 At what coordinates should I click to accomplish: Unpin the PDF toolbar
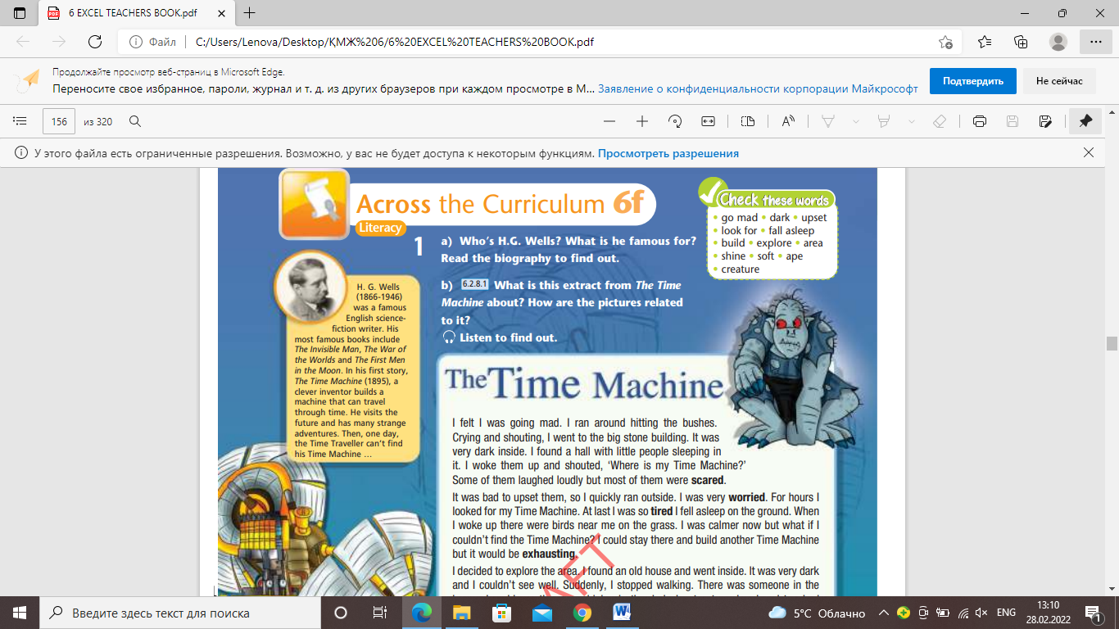1085,121
